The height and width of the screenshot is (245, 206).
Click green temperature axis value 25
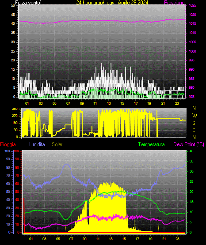pos(191,181)
